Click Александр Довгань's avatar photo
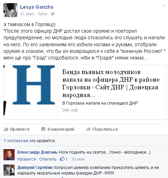 (9, 155)
